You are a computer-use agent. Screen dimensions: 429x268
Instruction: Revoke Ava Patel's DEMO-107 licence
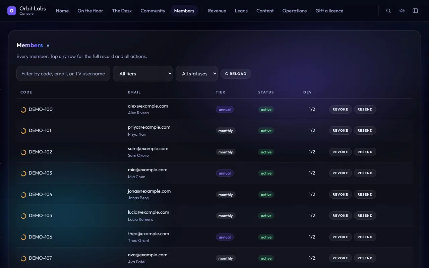[x=340, y=258]
